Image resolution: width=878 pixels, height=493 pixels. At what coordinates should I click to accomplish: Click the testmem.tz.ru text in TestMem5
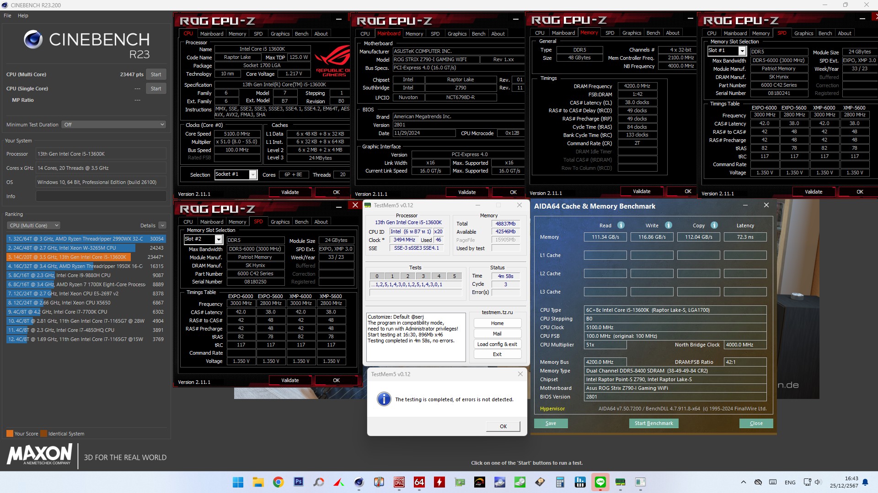[497, 313]
